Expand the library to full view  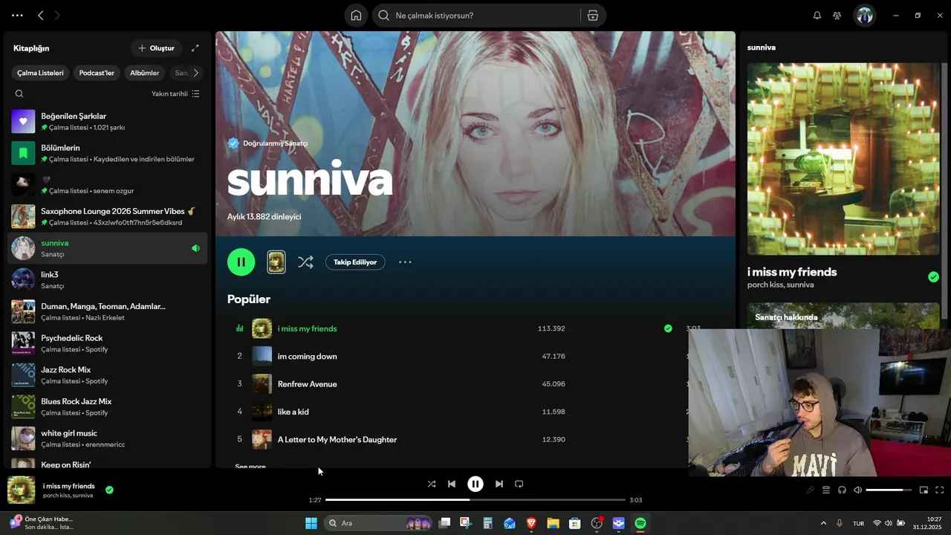click(x=195, y=48)
